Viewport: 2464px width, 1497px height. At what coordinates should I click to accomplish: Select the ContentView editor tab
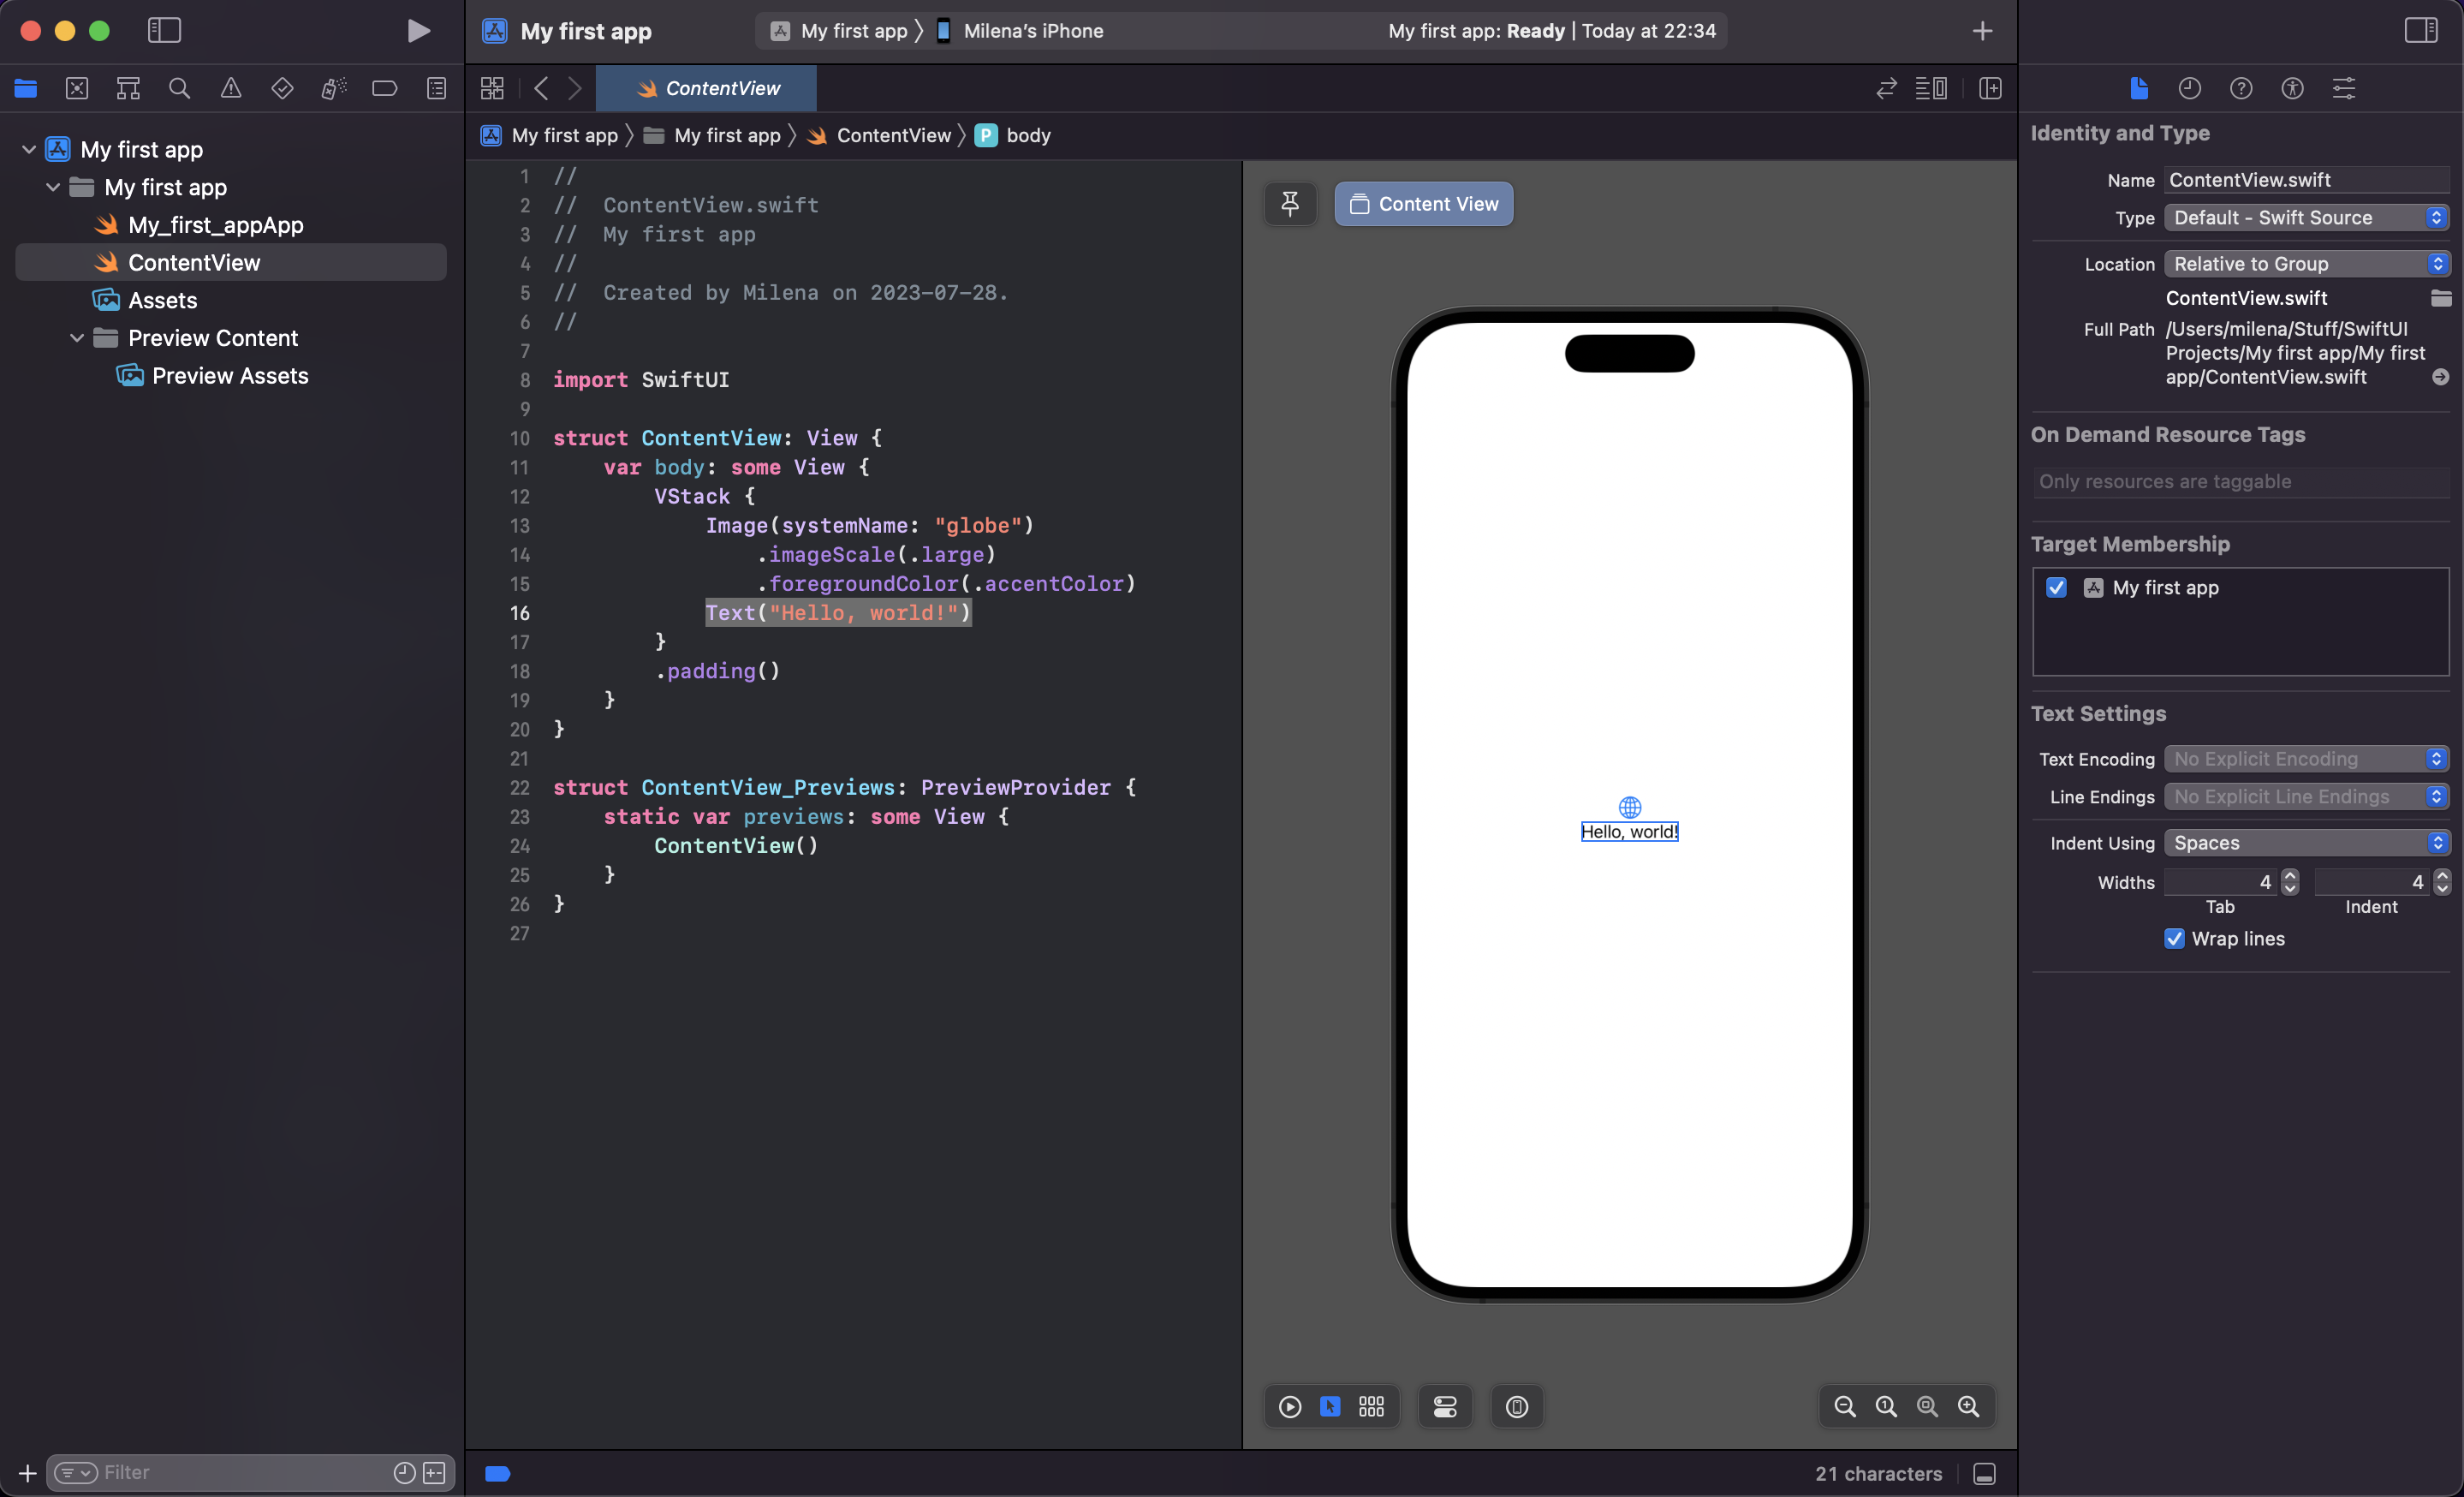pos(707,88)
